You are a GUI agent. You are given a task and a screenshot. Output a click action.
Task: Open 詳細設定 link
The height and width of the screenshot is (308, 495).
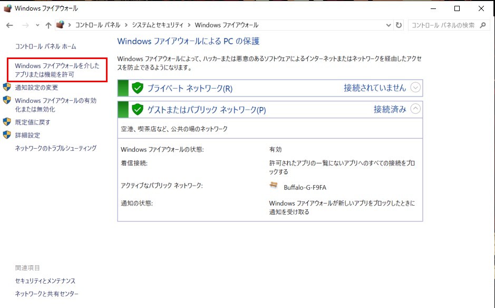(27, 135)
